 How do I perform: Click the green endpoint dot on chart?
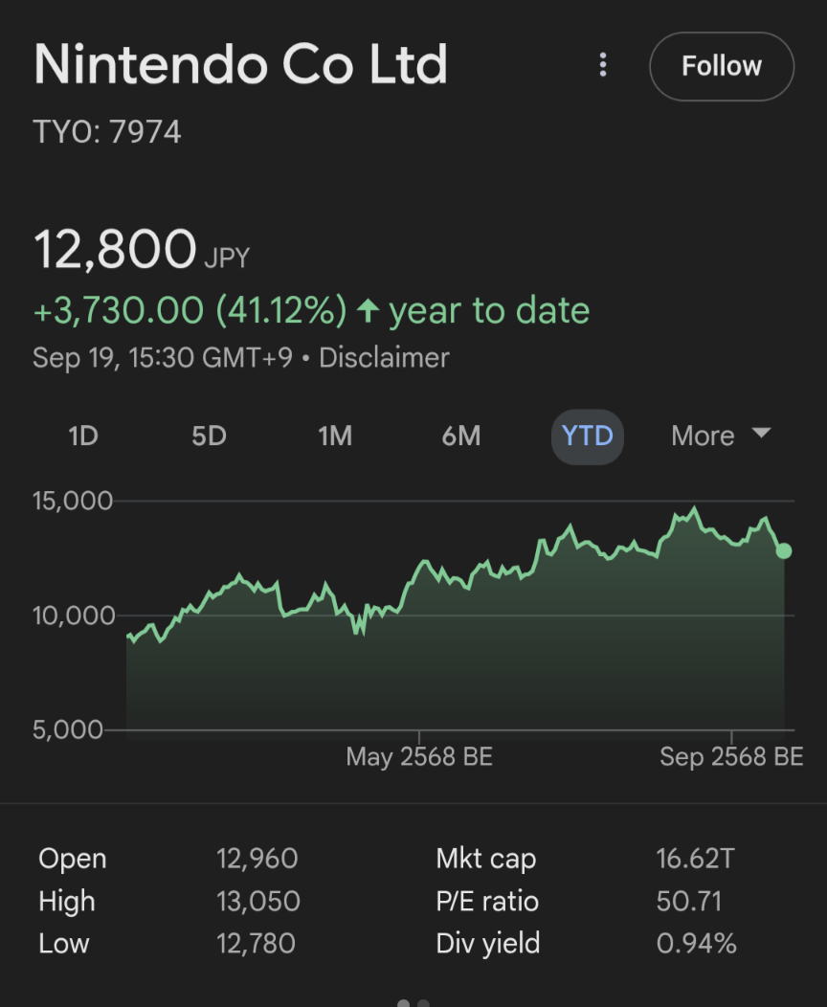coord(784,551)
